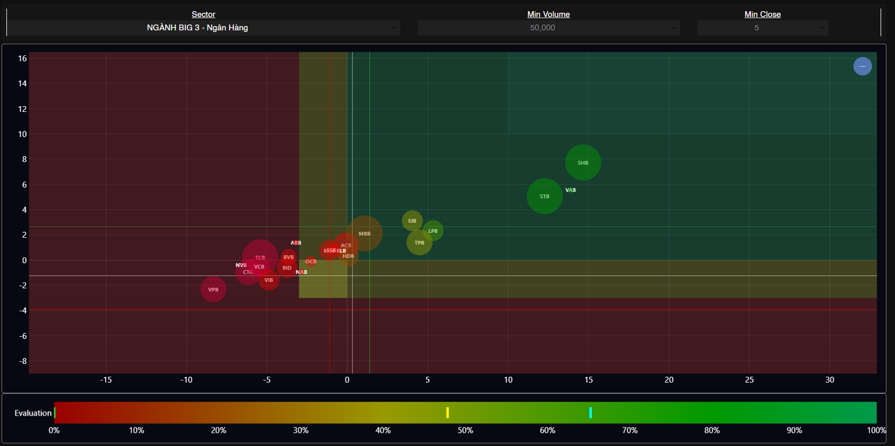Select the OCB bubble
Viewport: 895px width, 446px height.
[311, 262]
